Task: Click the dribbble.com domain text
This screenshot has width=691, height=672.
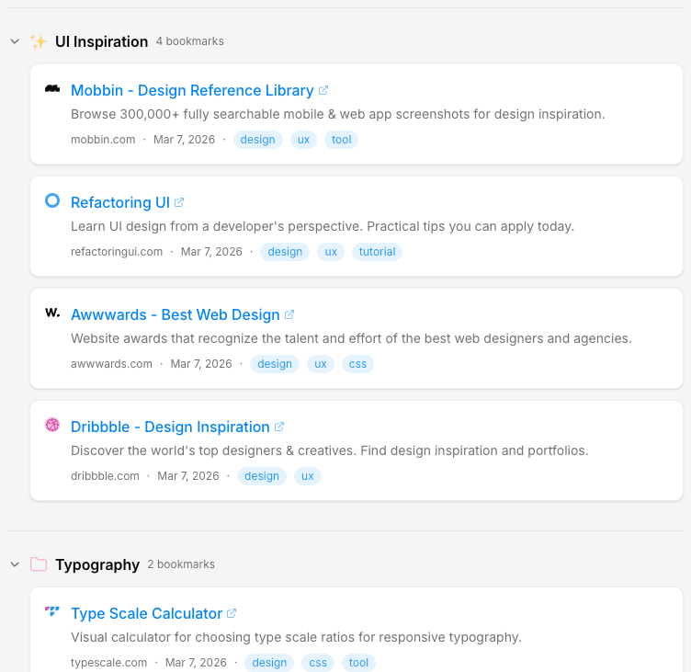Action: tap(105, 476)
